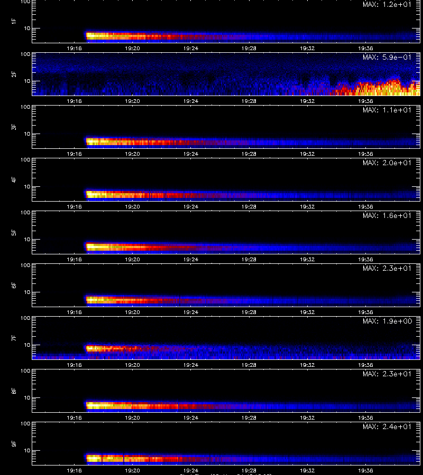The width and height of the screenshot is (423, 475).
Task: Click the 10 y-axis label of panel 7F
Action: (x=27, y=345)
